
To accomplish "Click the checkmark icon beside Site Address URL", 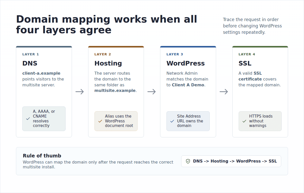I will 172,121.
